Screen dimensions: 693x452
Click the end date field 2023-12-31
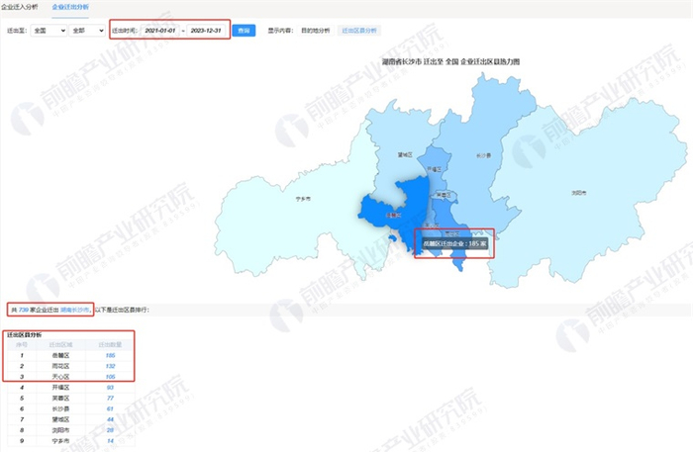(206, 31)
